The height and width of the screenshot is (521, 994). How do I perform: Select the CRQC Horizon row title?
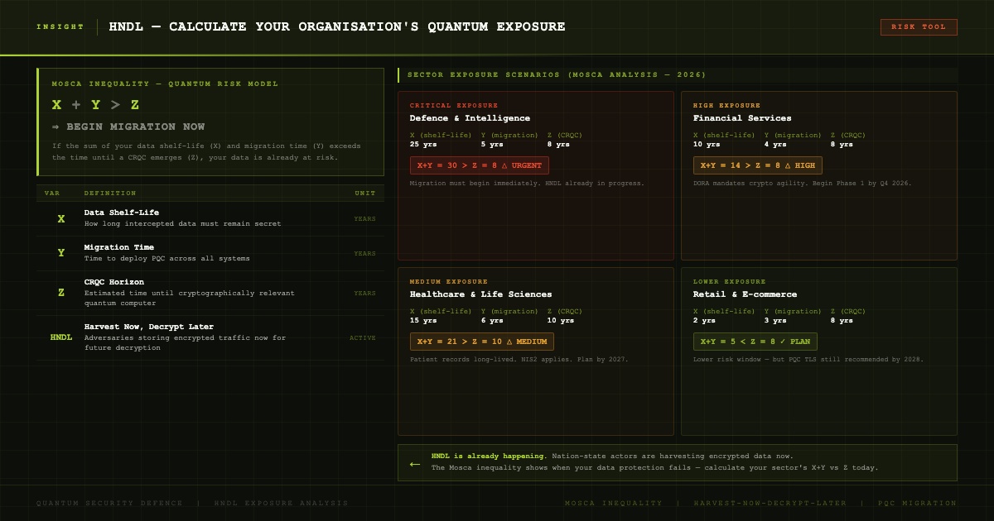(x=114, y=282)
